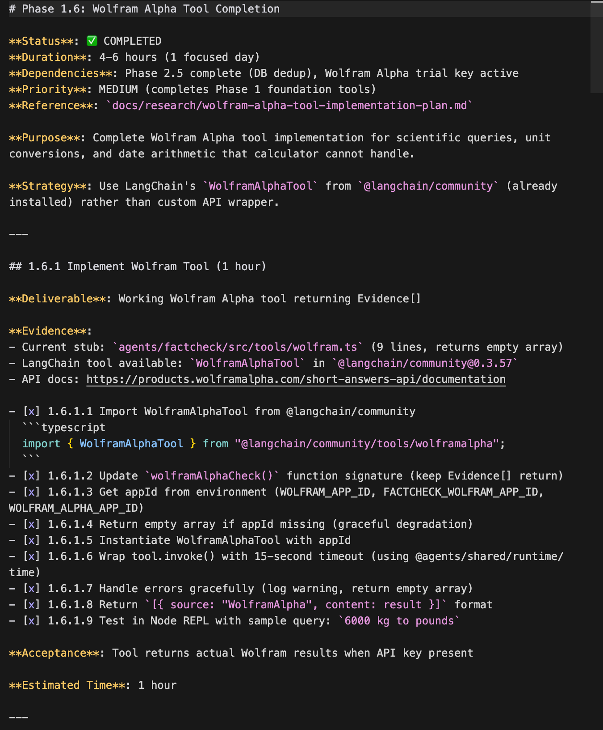Click the '**Reference**' label

50,106
